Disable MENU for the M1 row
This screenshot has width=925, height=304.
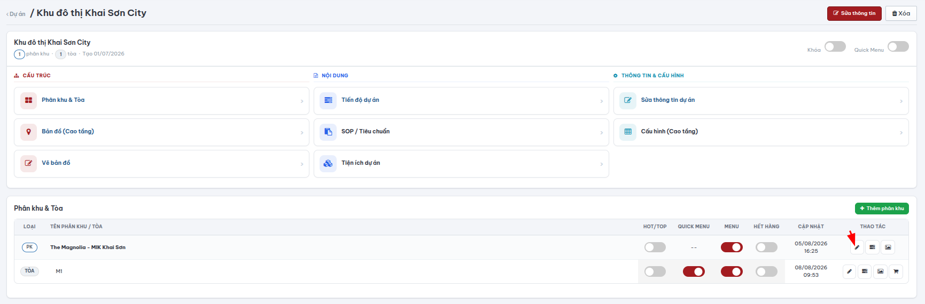[732, 272]
